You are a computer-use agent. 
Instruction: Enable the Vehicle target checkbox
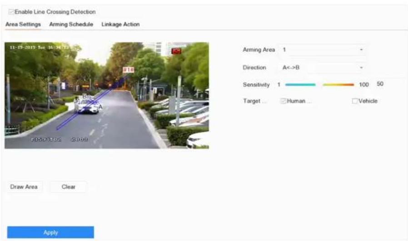point(355,101)
